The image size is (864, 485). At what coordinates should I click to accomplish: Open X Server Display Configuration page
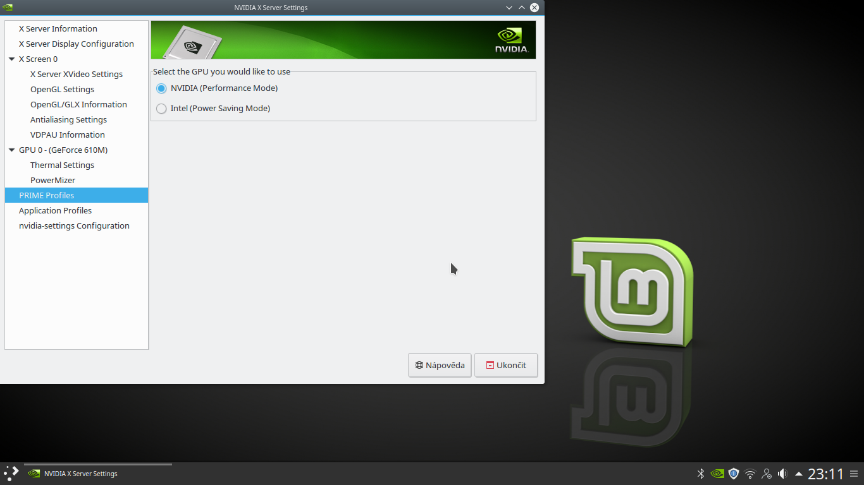77,44
